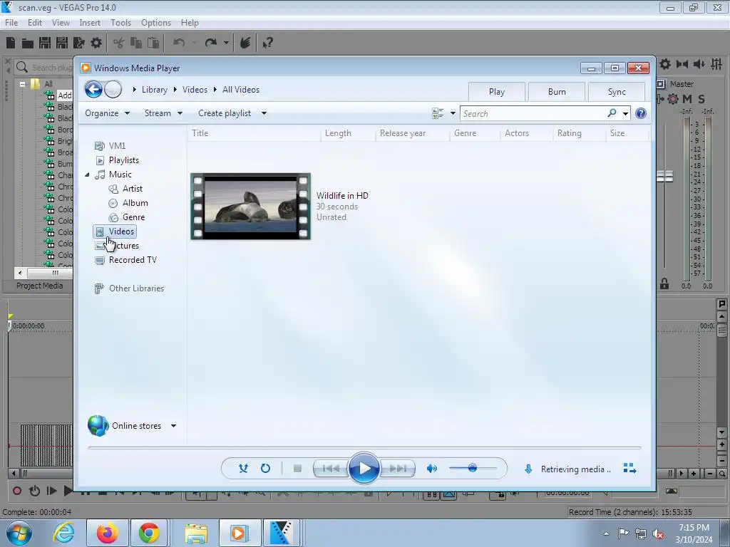The height and width of the screenshot is (547, 730).
Task: Toggle repeat in Media Player
Action: pos(265,469)
